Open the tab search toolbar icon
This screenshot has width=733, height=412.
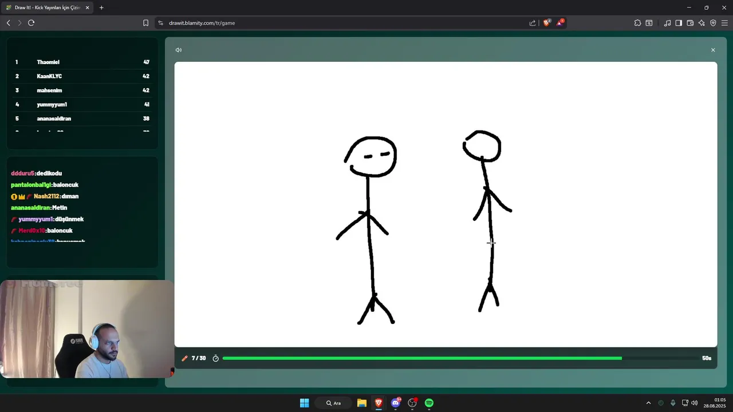tap(649, 23)
